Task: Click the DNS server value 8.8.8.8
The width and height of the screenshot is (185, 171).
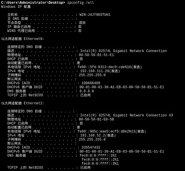Action: (x=86, y=91)
